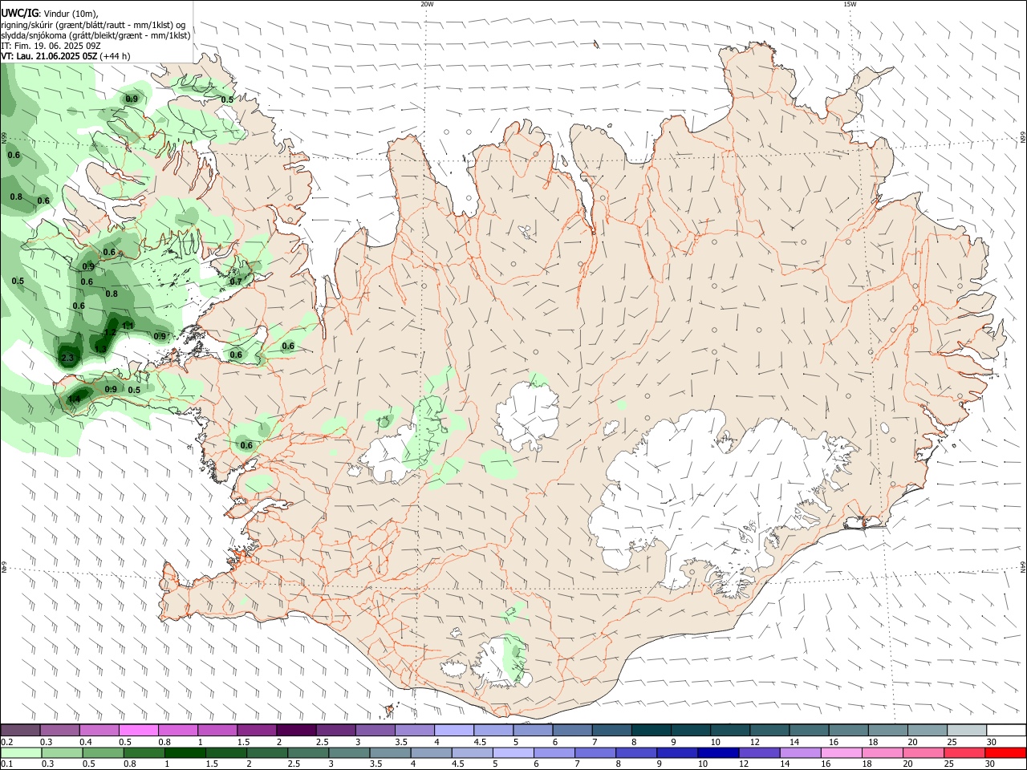Viewport: 1027px width, 770px height.
Task: Click the darkest green 1 swatch in lower legend
Action: pyautogui.click(x=185, y=753)
